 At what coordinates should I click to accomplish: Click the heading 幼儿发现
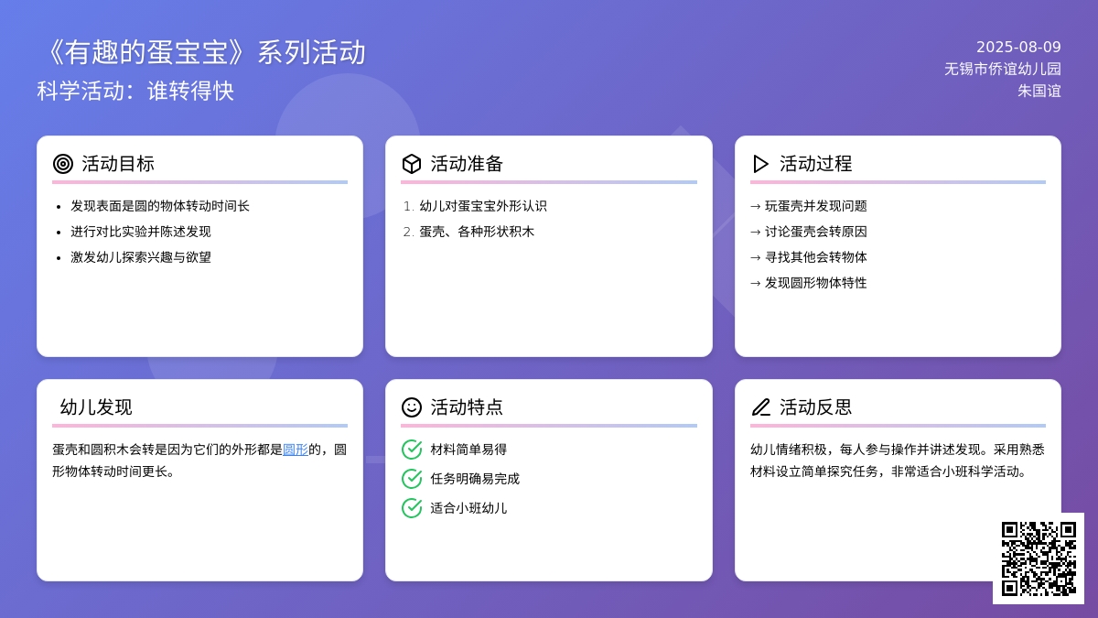click(x=96, y=407)
